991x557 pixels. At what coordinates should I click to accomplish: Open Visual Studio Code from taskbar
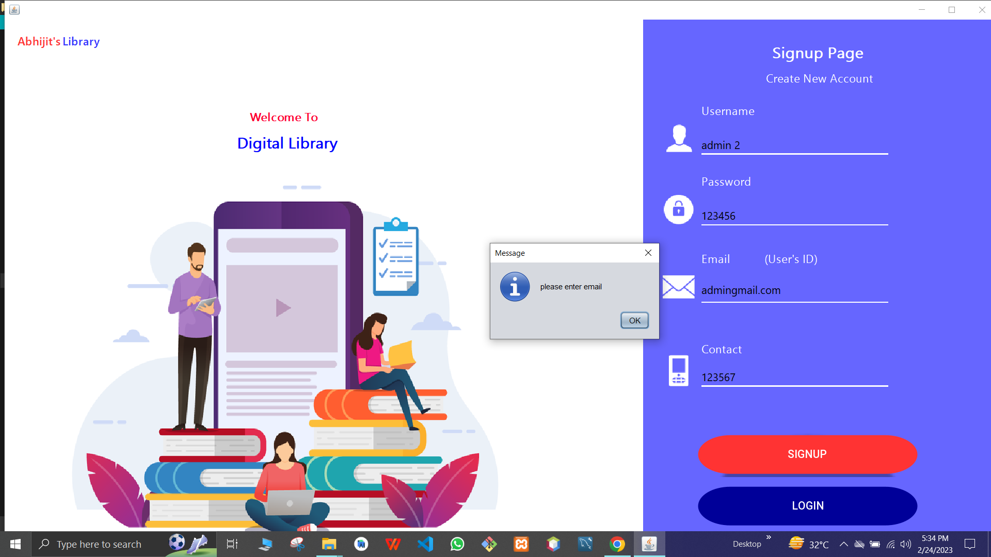[425, 544]
